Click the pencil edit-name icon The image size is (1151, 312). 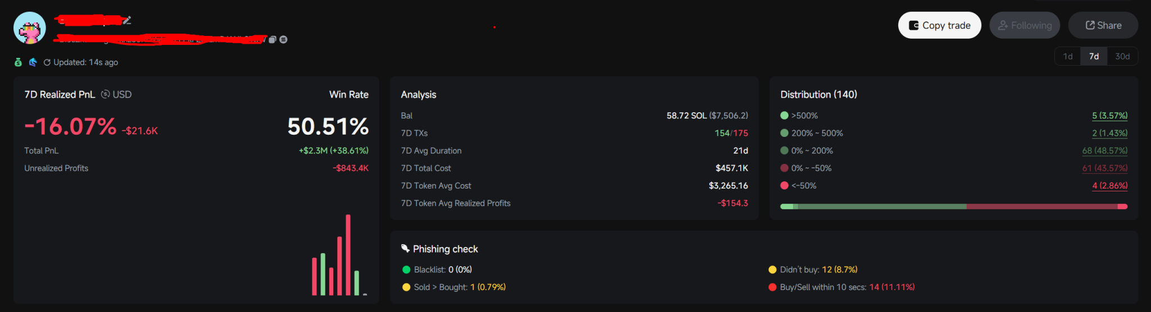pos(128,20)
